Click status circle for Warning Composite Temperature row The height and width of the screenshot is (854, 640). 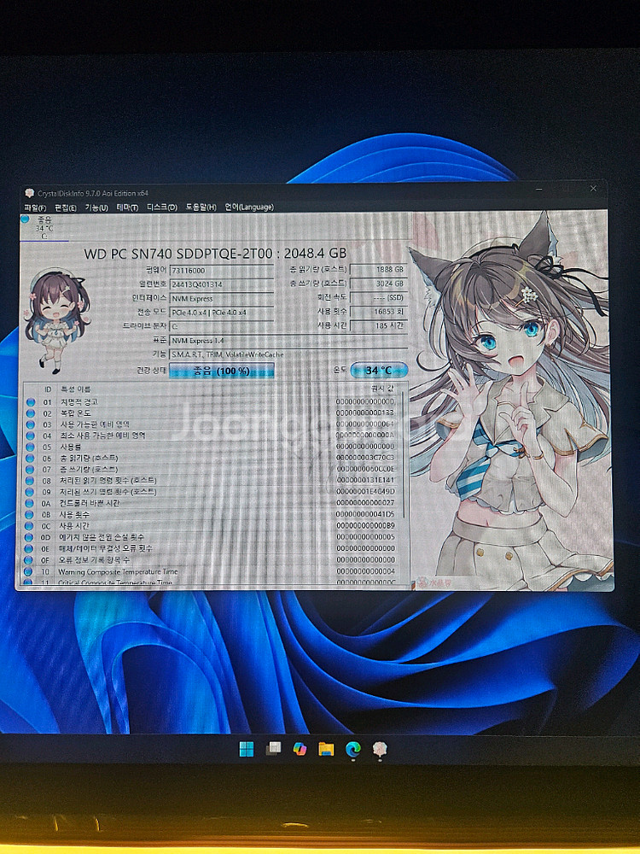coord(28,572)
